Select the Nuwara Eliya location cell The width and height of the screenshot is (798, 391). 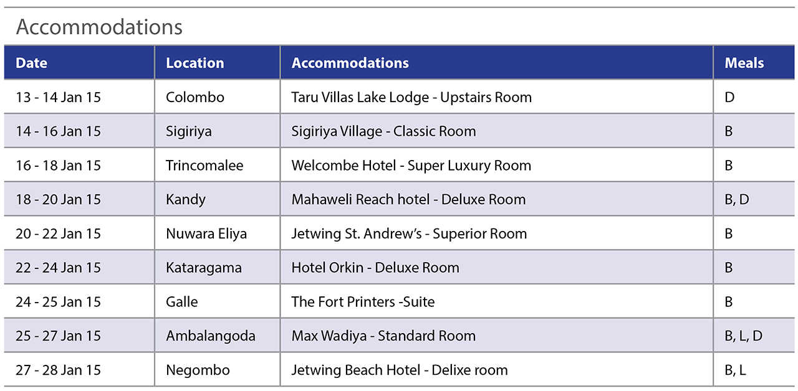point(206,234)
